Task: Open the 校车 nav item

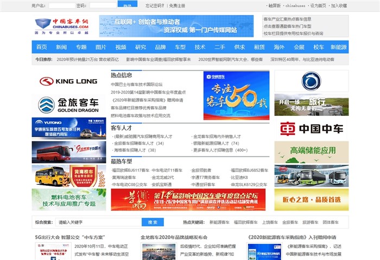Action: 319,47
